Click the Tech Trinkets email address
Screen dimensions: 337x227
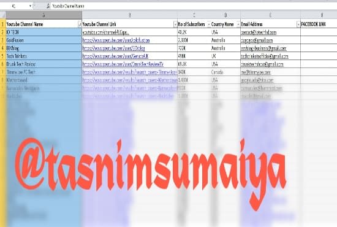click(265, 56)
